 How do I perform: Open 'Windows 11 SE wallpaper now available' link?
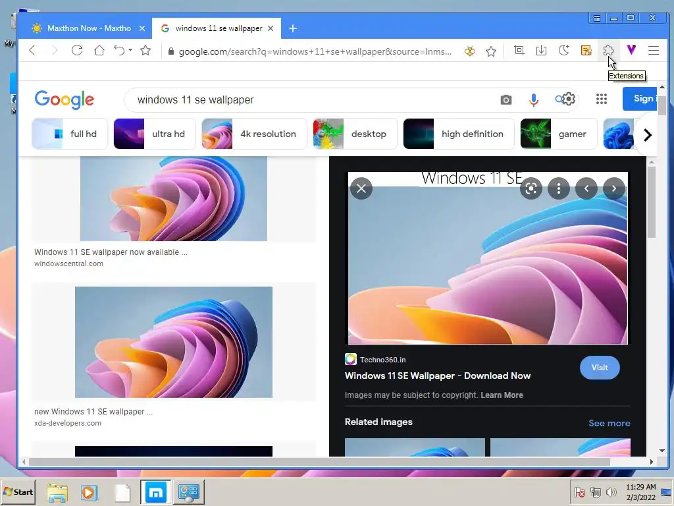pos(111,252)
